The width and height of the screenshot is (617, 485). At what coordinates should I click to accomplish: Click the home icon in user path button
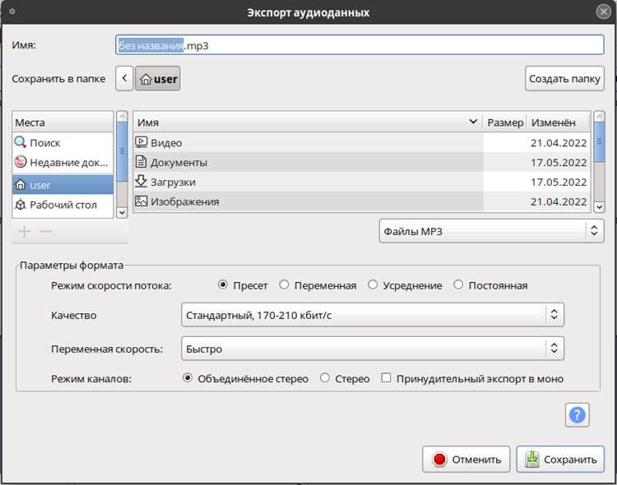pos(146,79)
